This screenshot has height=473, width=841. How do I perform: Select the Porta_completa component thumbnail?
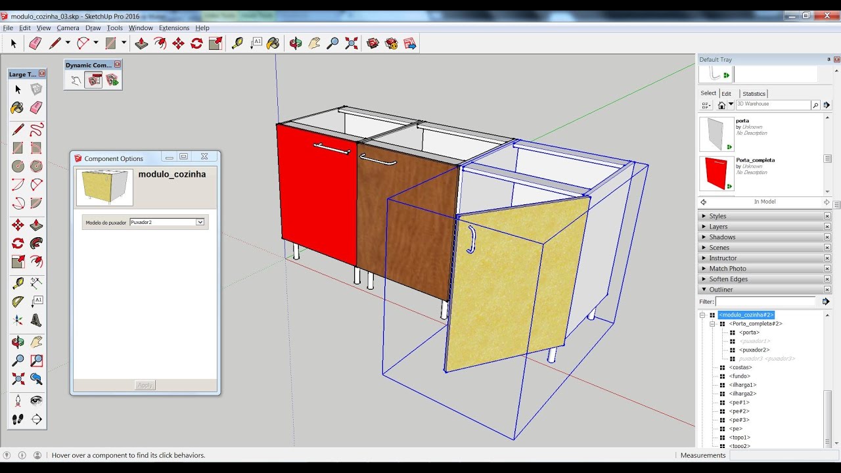pyautogui.click(x=716, y=173)
